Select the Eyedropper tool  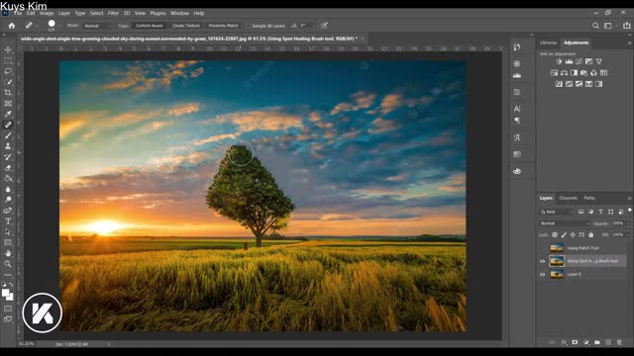tap(8, 114)
